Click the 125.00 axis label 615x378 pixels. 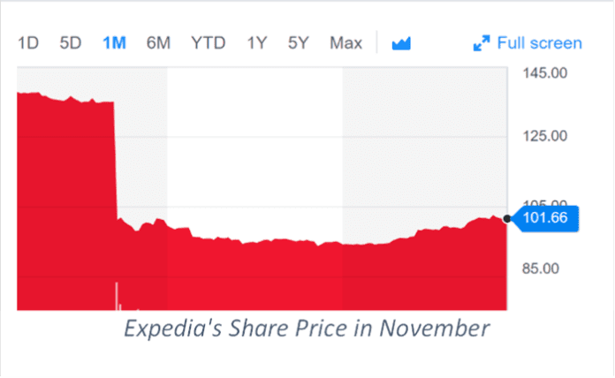(x=543, y=135)
